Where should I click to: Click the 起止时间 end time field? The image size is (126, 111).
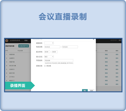click(55, 52)
